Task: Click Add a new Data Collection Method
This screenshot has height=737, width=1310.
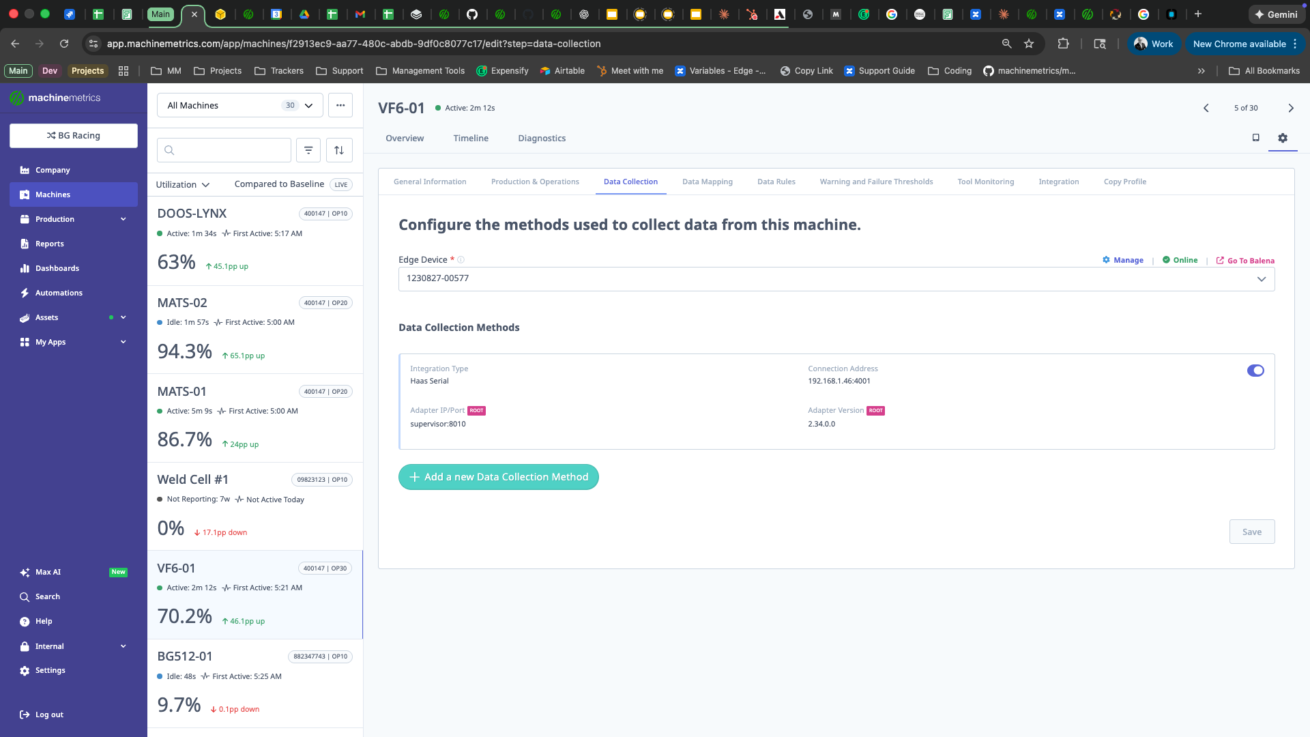Action: point(498,476)
